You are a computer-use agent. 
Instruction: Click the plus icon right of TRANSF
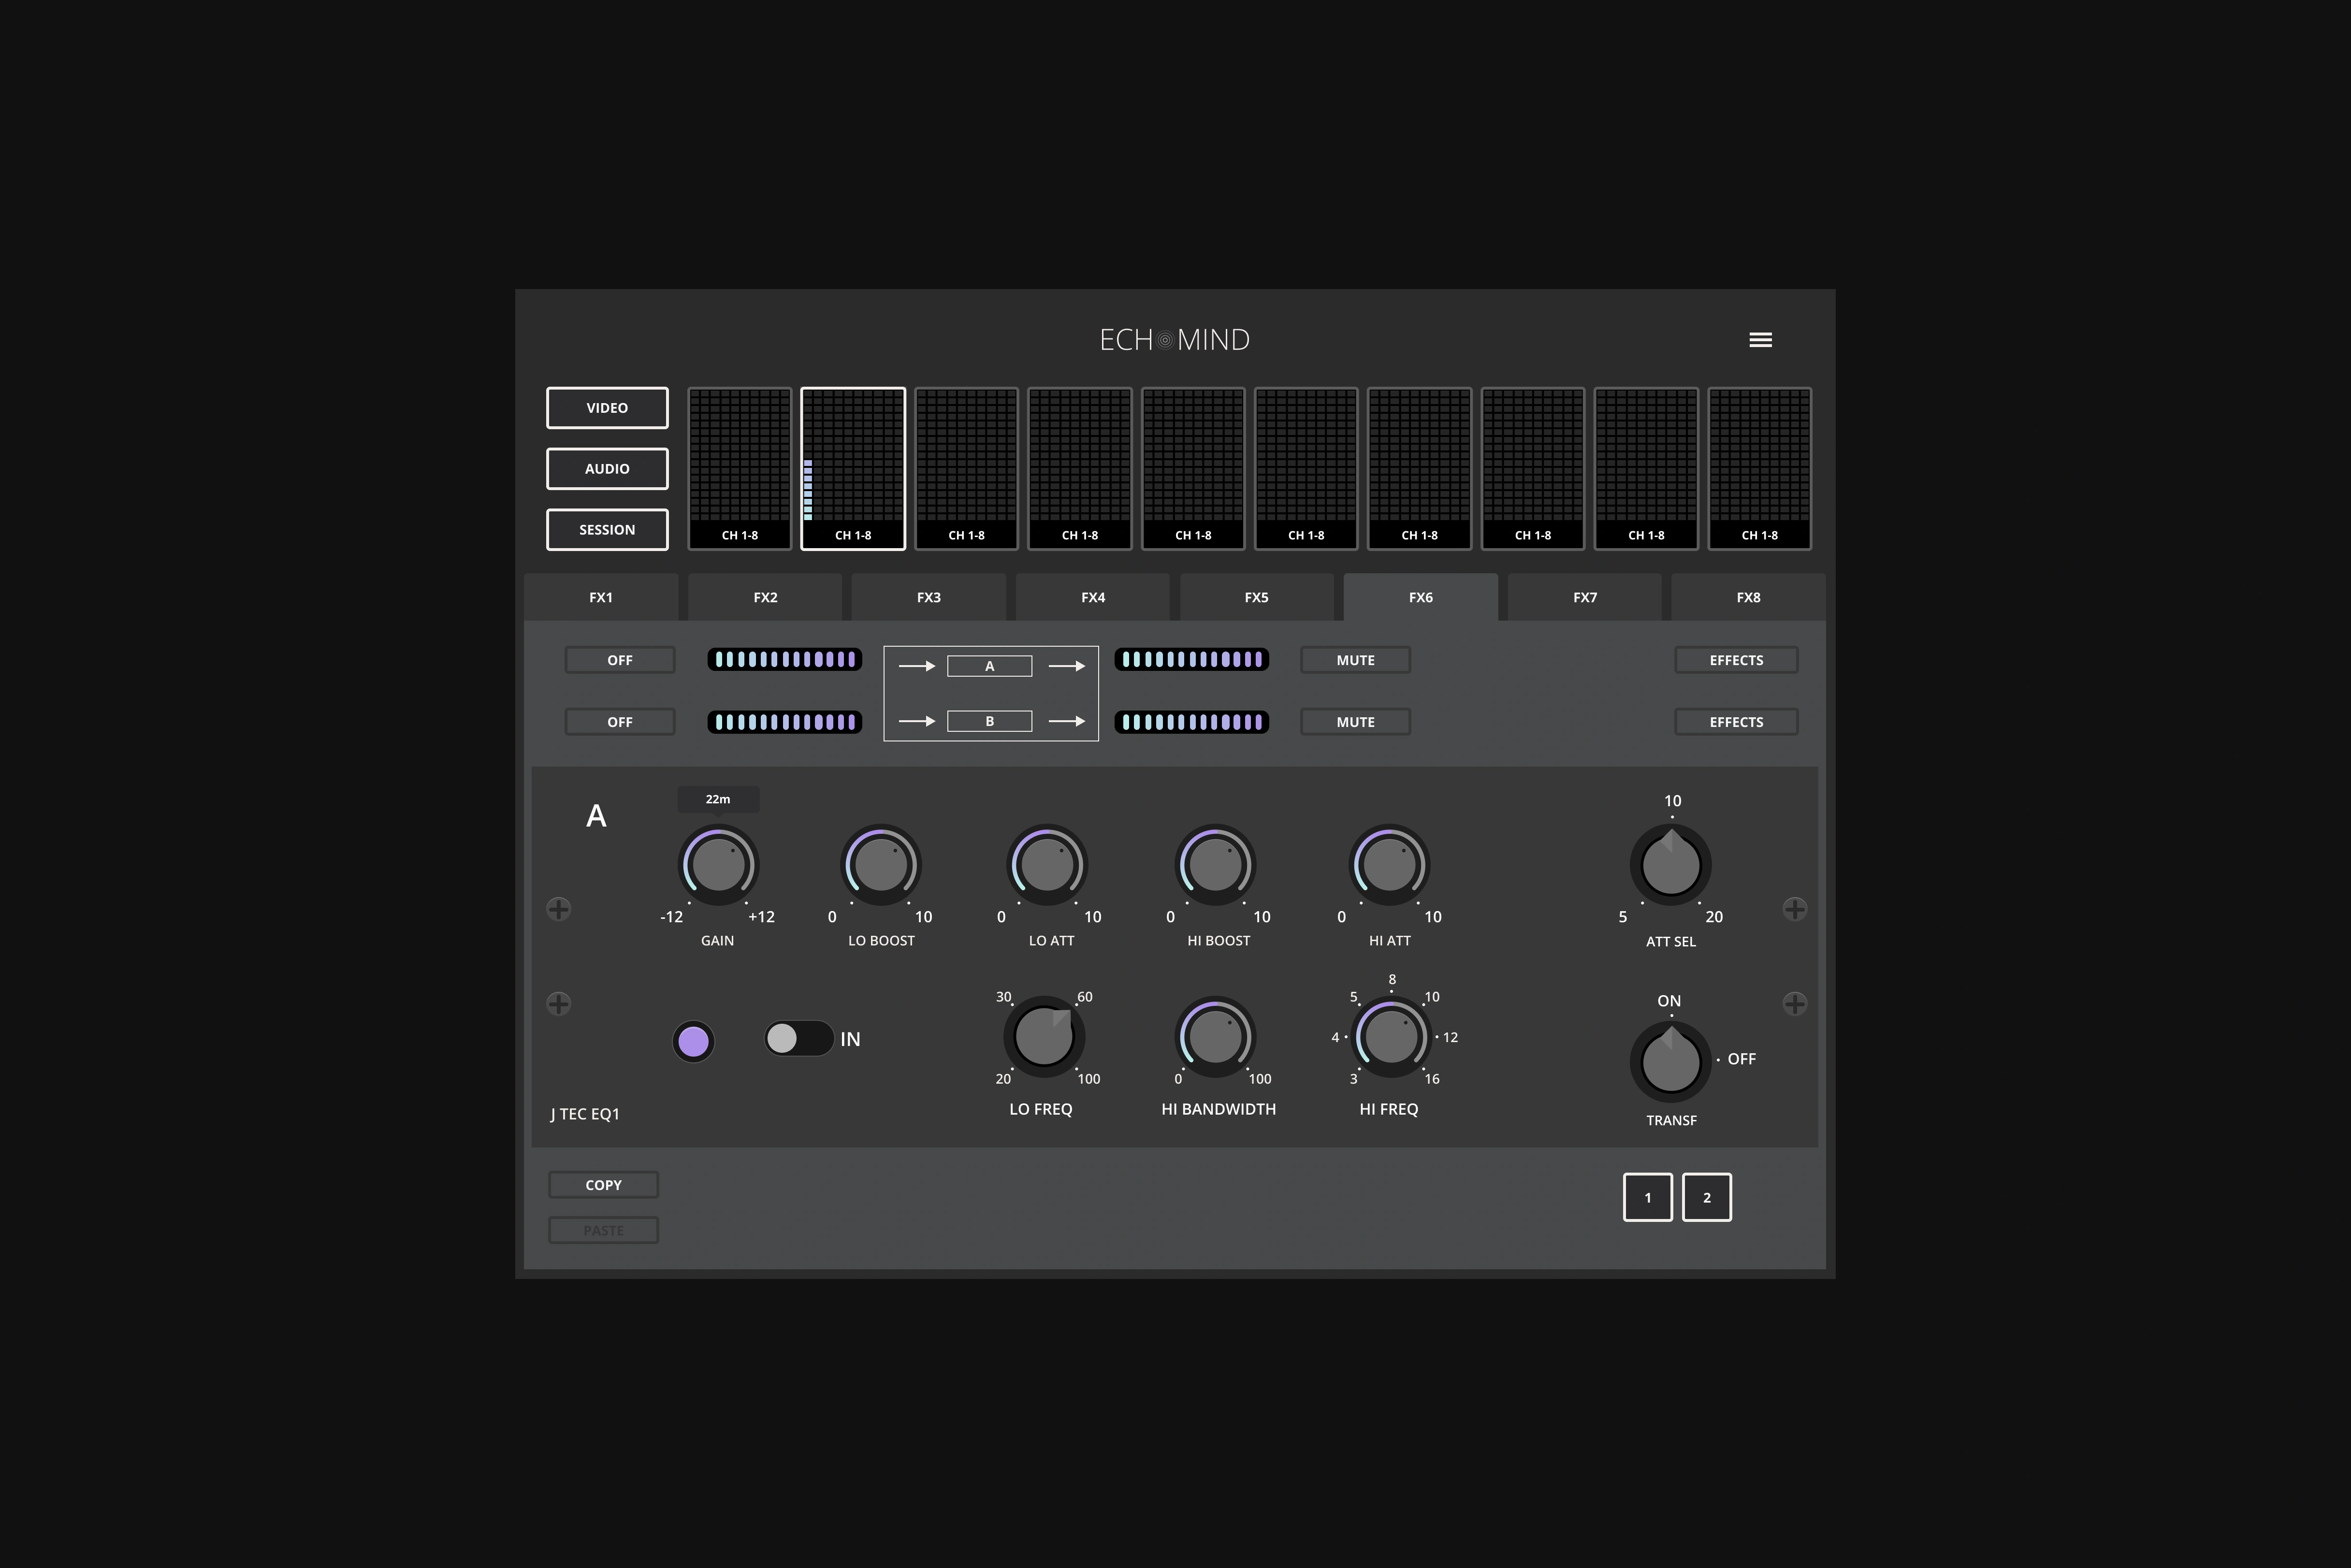point(1795,1003)
